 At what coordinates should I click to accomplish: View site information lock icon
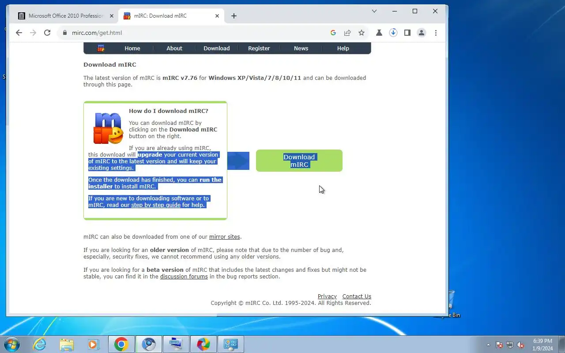65,33
